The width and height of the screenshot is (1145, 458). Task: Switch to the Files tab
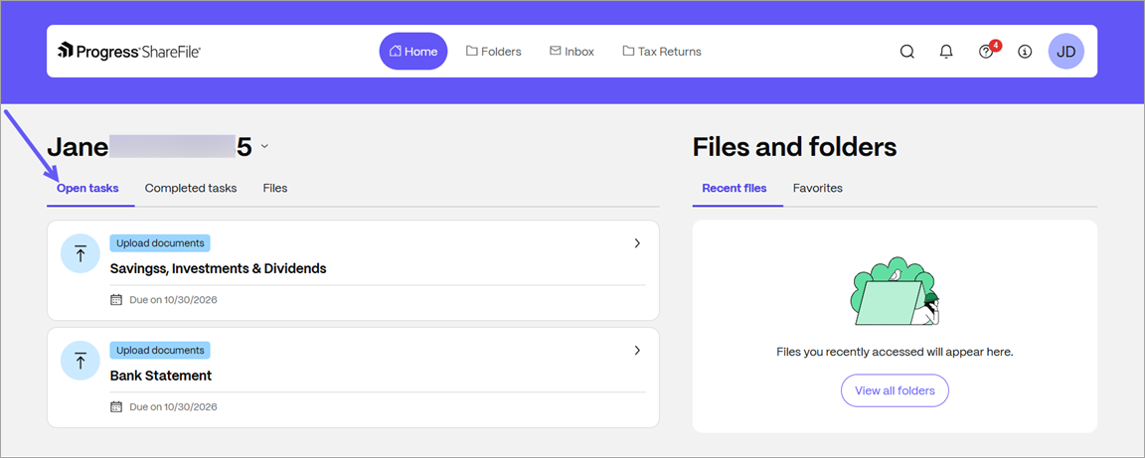pyautogui.click(x=275, y=188)
